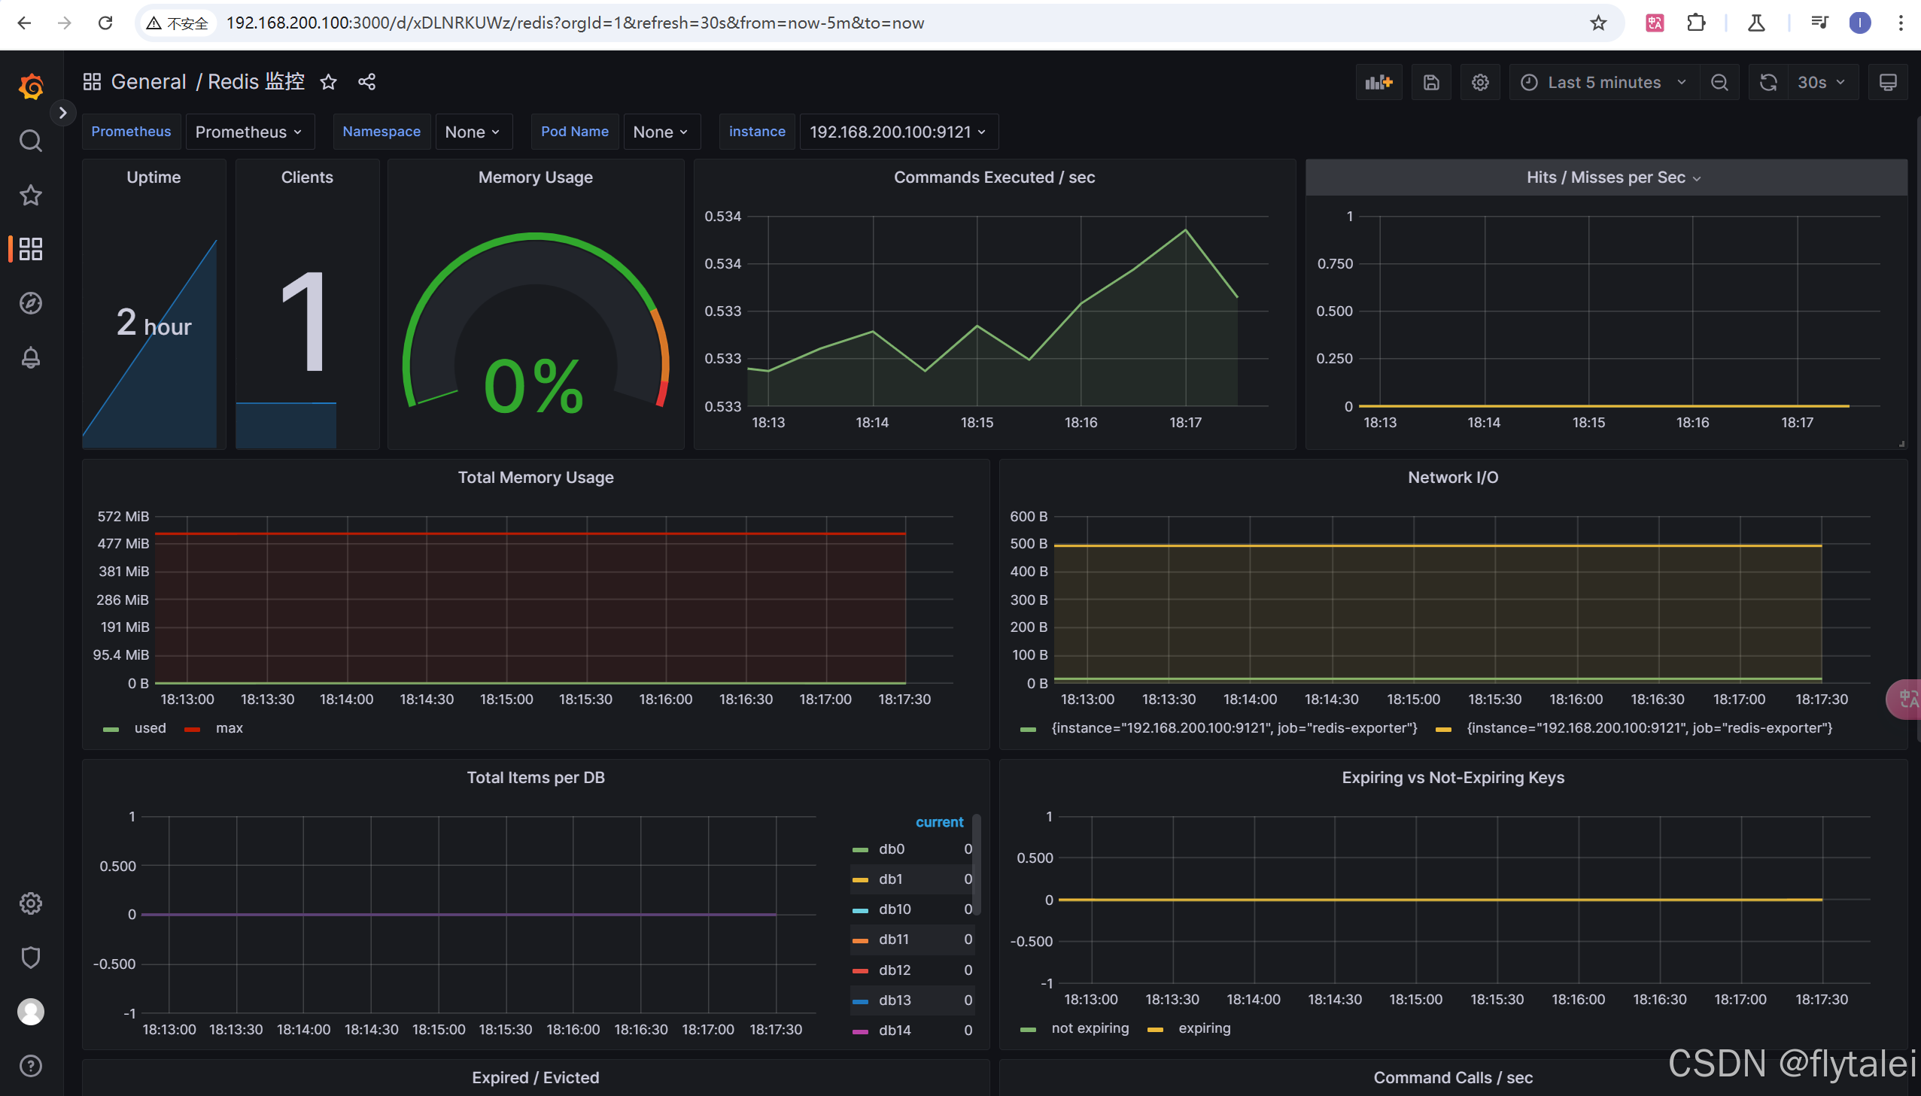Click the General folder breadcrumb link
Image resolution: width=1921 pixels, height=1096 pixels.
[x=148, y=81]
